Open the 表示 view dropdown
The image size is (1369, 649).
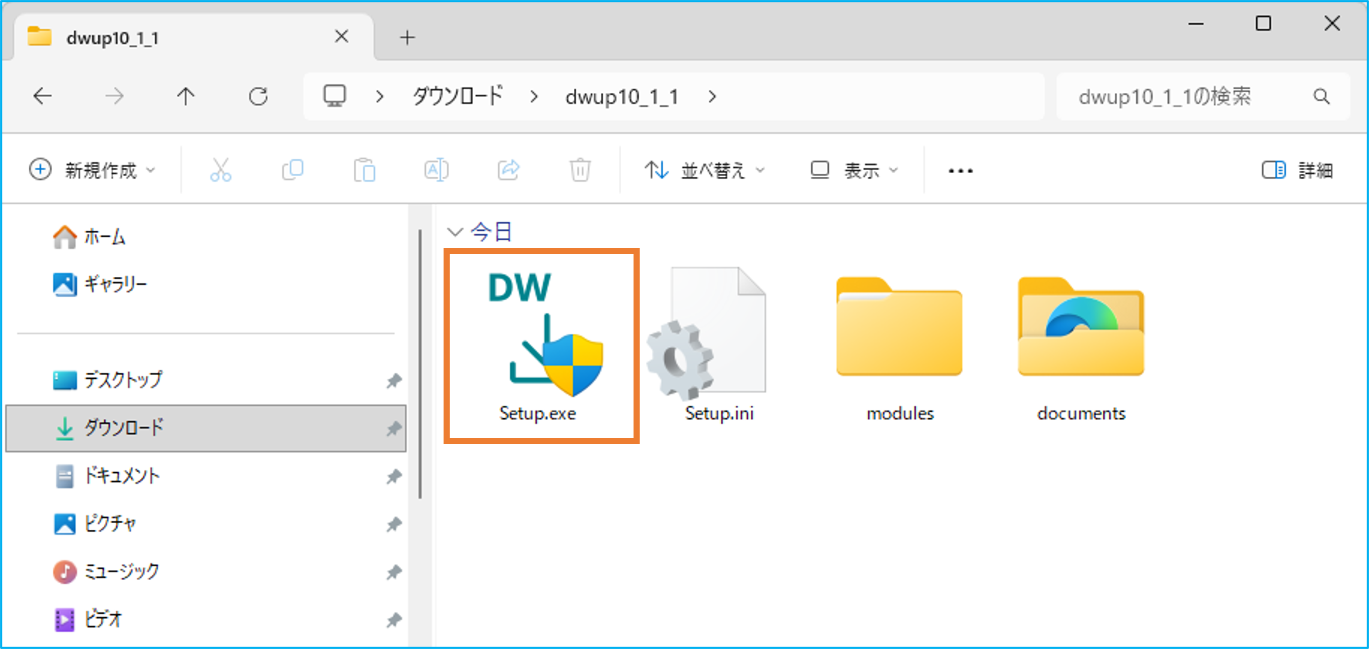854,171
